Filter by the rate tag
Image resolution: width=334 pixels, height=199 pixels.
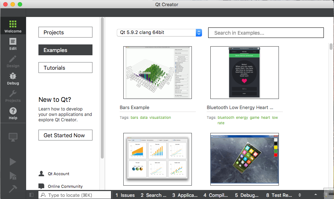tap(221, 123)
